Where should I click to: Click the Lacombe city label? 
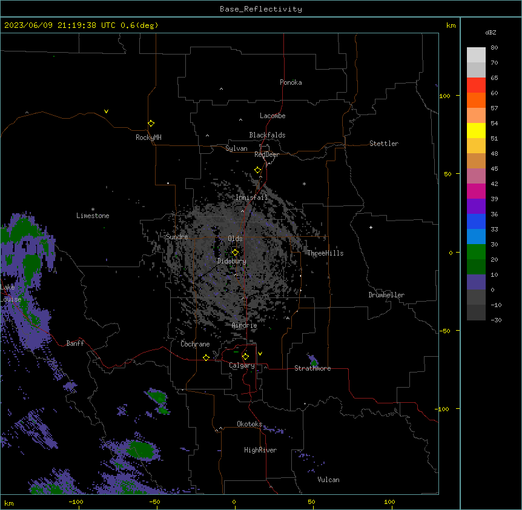point(273,116)
